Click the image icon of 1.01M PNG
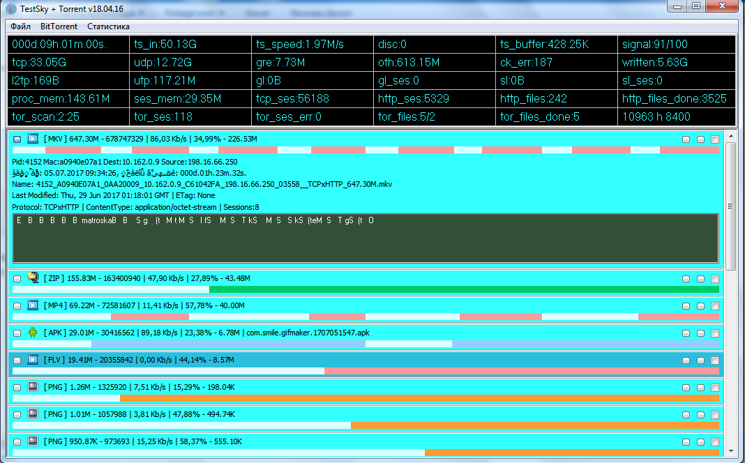The height and width of the screenshot is (463, 745). pos(33,414)
